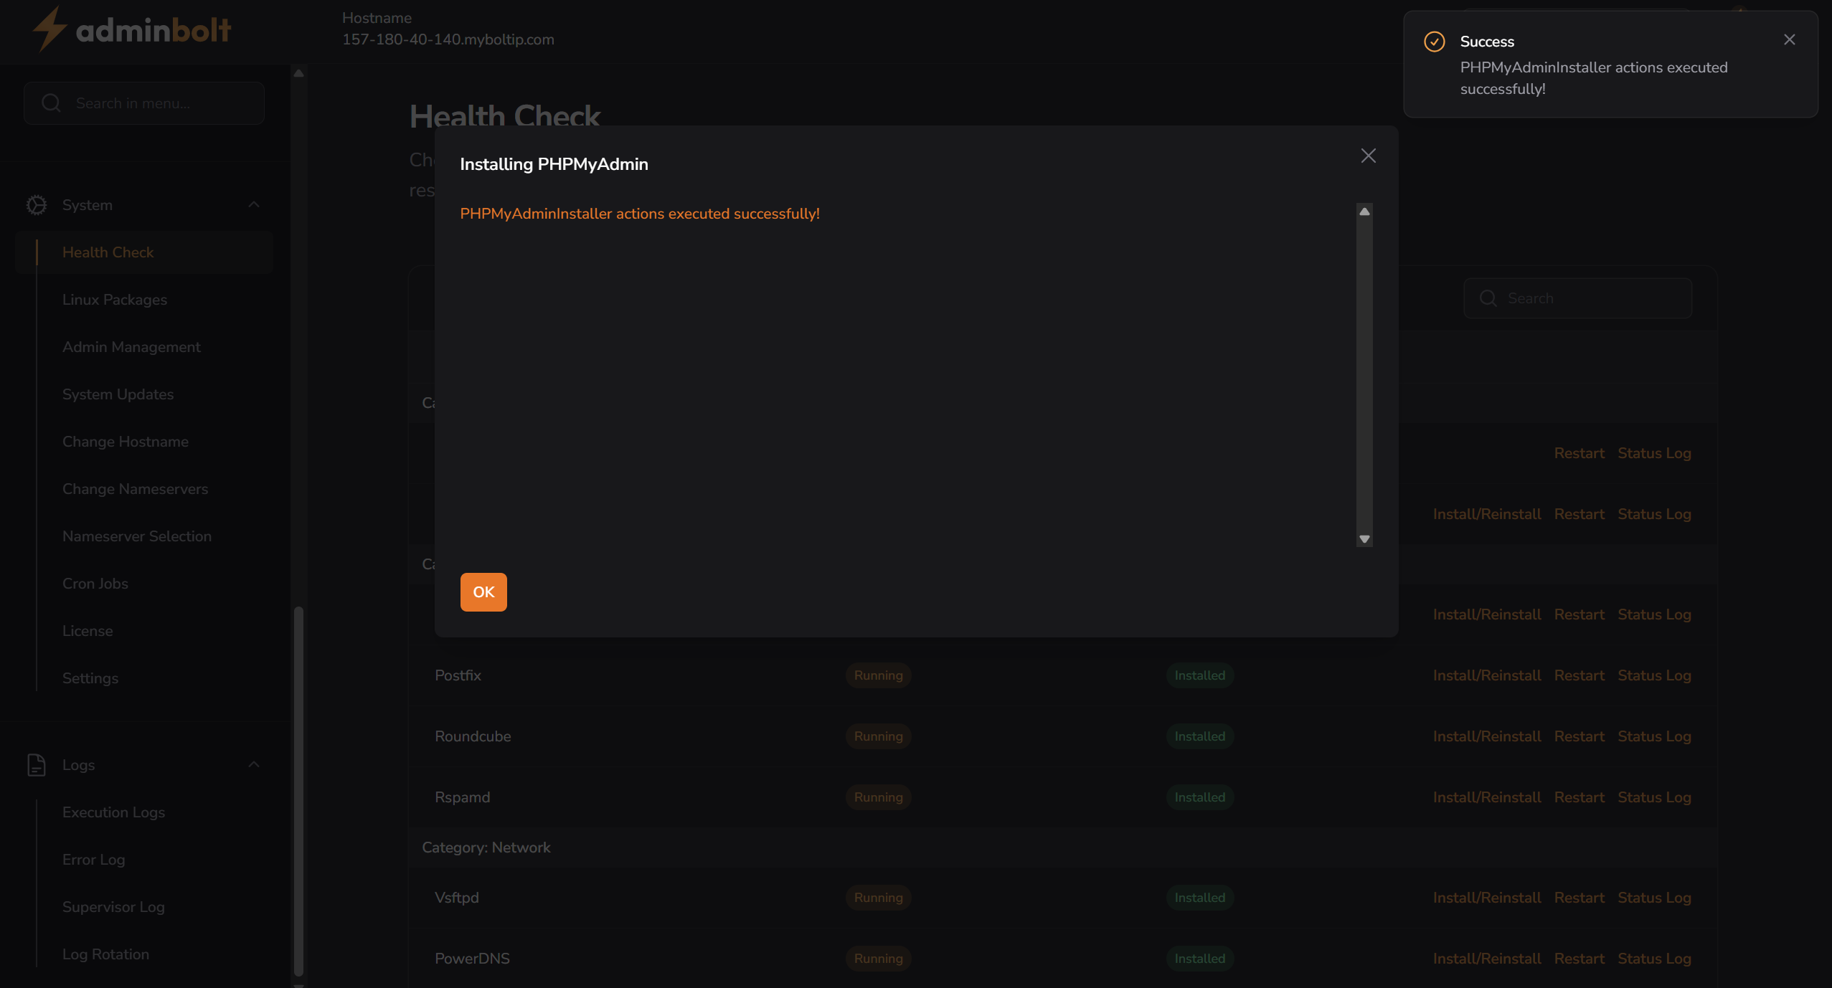Open the Status Log for Rspamd
1832x988 pixels.
pyautogui.click(x=1654, y=797)
